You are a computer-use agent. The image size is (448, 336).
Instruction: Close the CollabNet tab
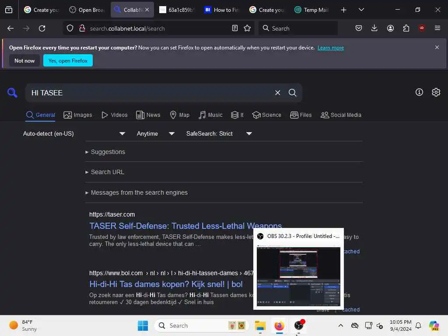click(147, 10)
